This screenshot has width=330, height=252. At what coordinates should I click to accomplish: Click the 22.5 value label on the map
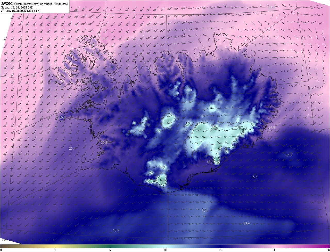pos(104,143)
